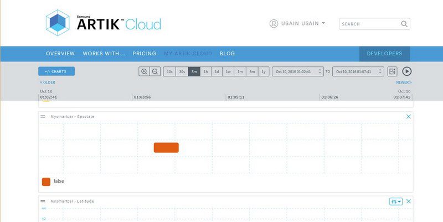Select the 1m time range

pyautogui.click(x=240, y=72)
